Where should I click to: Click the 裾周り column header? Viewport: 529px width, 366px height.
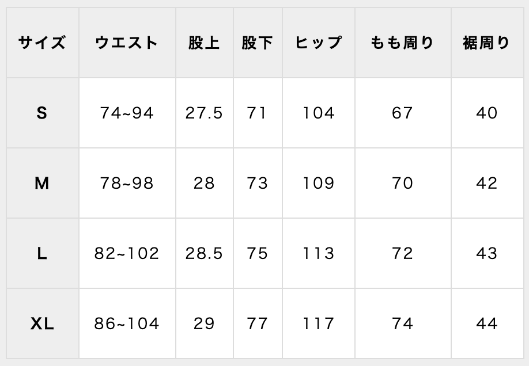(x=486, y=43)
